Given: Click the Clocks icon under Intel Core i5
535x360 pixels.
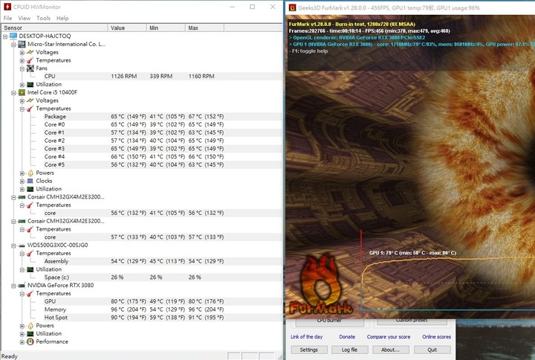Looking at the screenshot, I should (30, 181).
